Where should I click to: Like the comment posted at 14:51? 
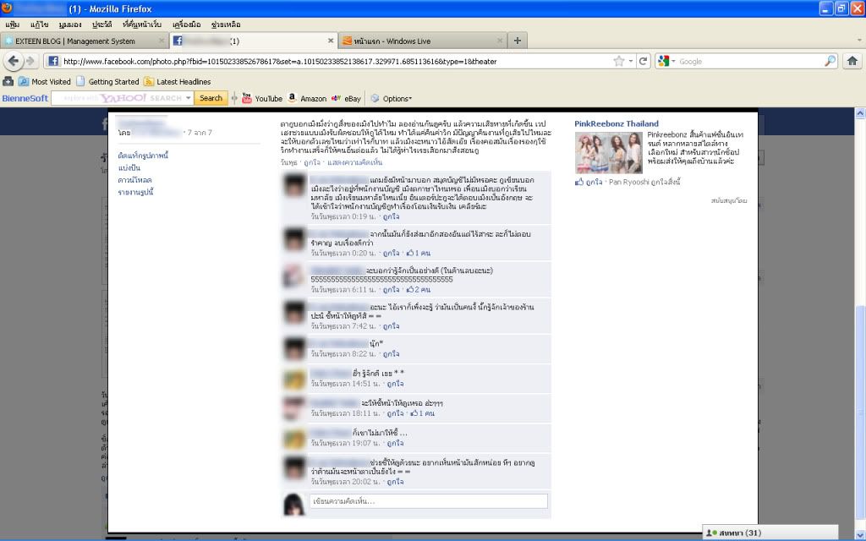click(x=396, y=383)
